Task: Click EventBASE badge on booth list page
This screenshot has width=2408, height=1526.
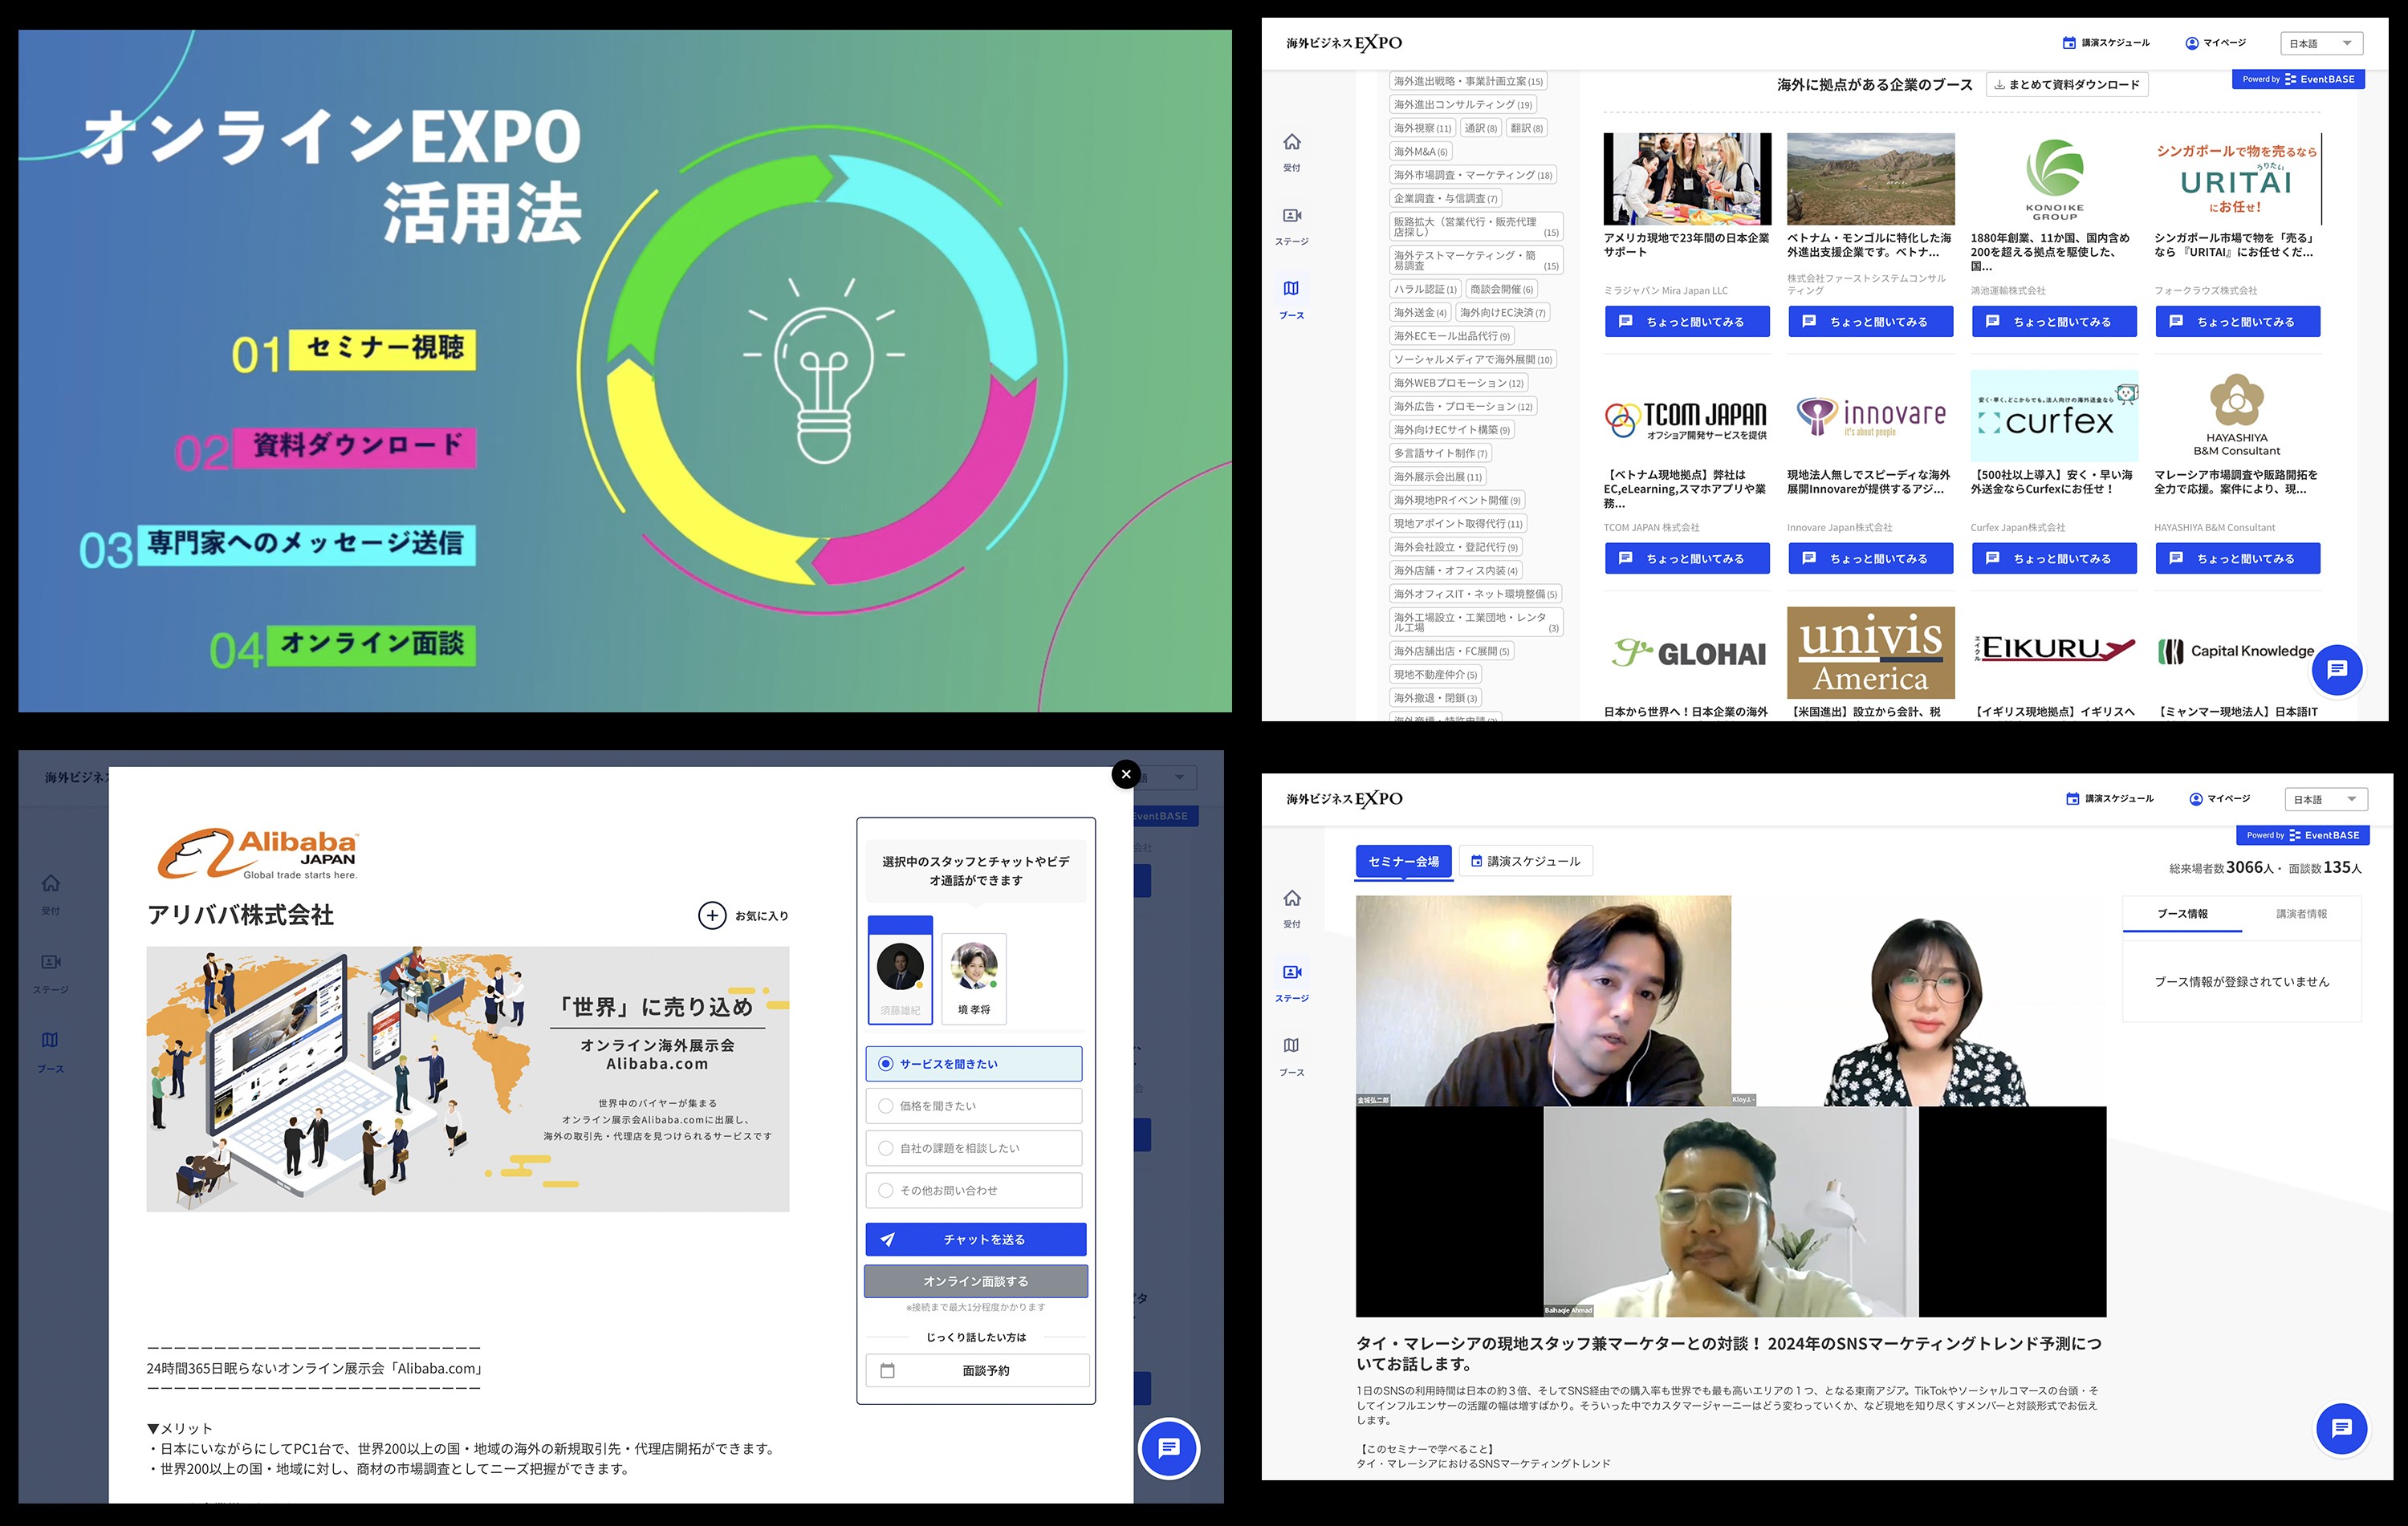Action: (x=2298, y=80)
